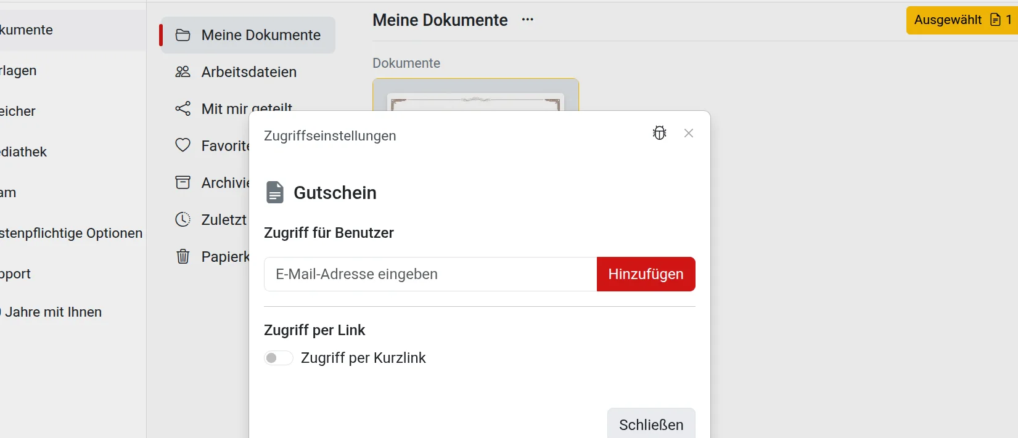Click the yellow Ausgewählt button

(962, 20)
